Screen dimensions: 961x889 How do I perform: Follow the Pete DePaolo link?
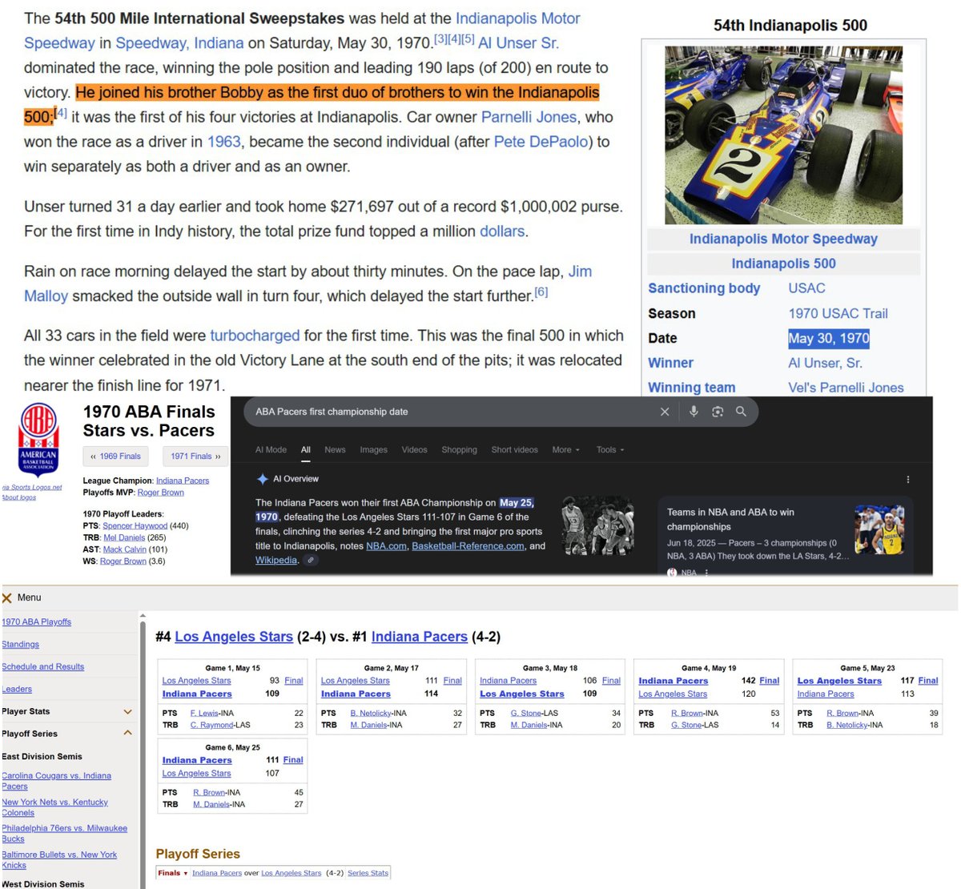(541, 142)
